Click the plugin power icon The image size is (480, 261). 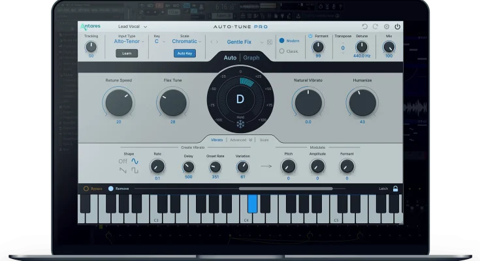click(397, 26)
